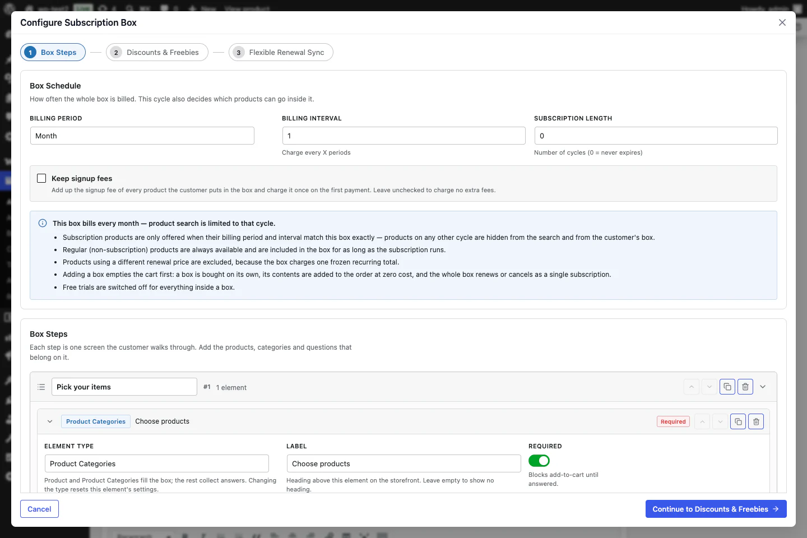The image size is (807, 538).
Task: Duplicate the Pick your items step
Action: (727, 387)
